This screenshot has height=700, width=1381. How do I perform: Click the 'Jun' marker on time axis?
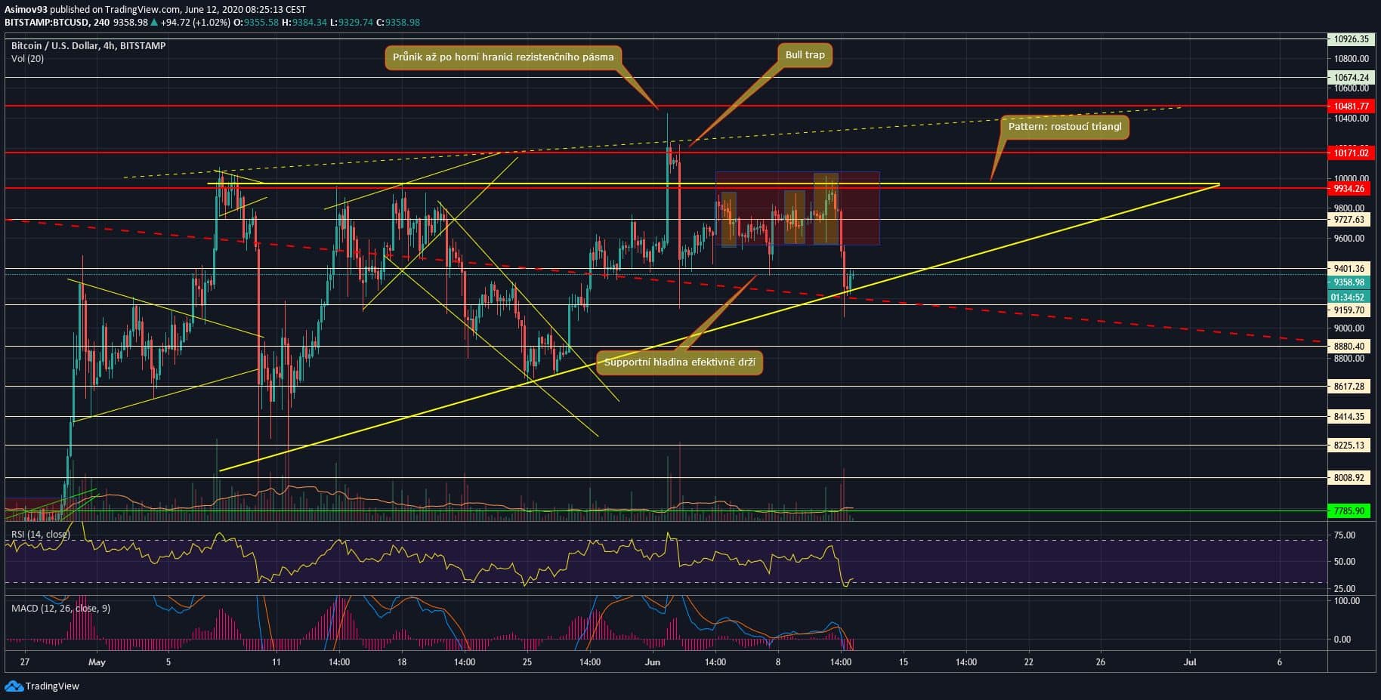653,662
